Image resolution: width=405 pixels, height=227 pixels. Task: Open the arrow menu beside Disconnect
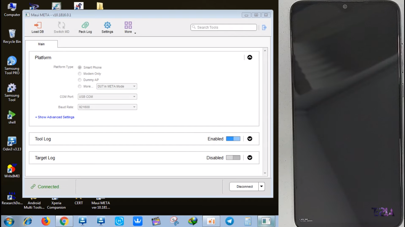point(262,187)
